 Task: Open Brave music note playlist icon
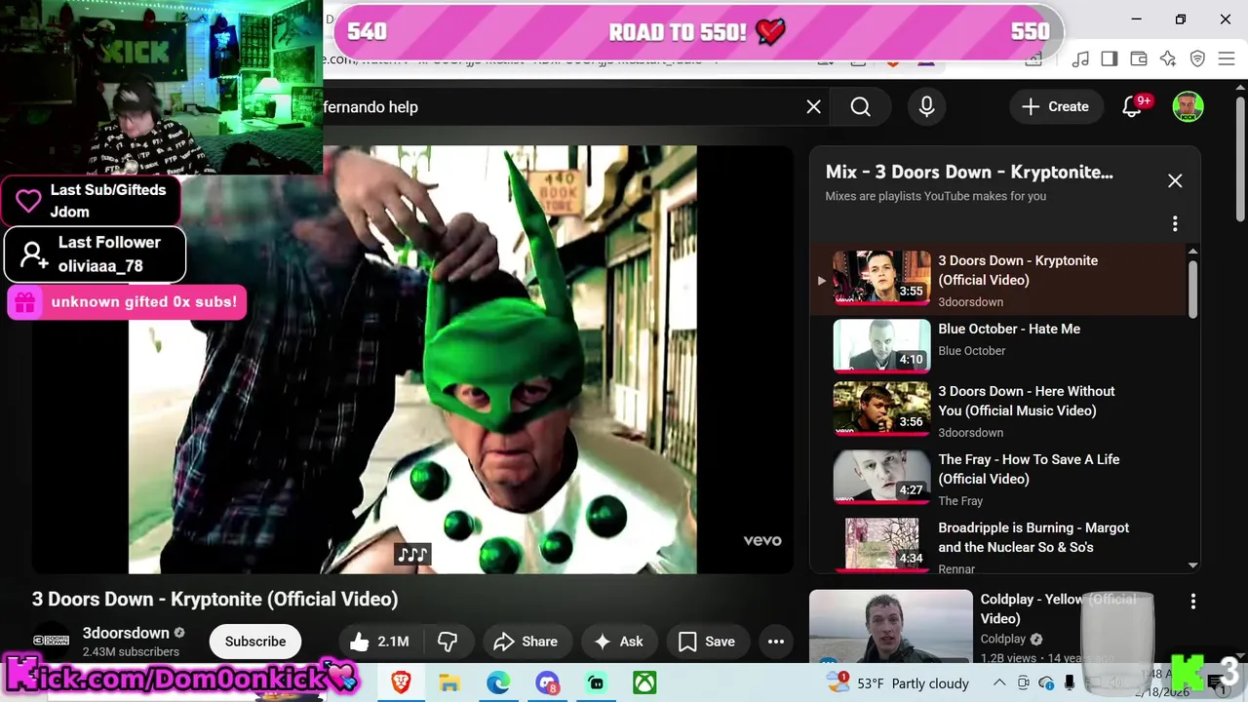(1080, 59)
